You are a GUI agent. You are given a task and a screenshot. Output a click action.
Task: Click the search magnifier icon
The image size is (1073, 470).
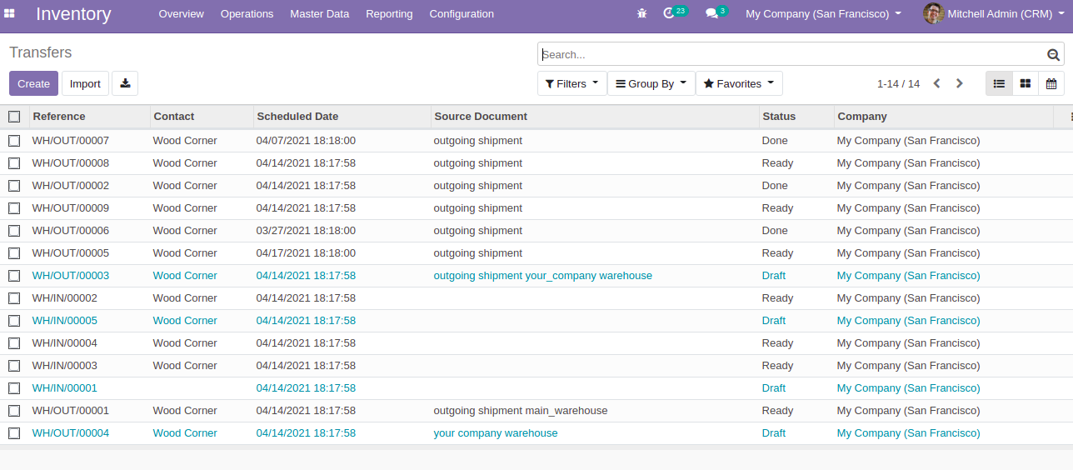click(1053, 55)
